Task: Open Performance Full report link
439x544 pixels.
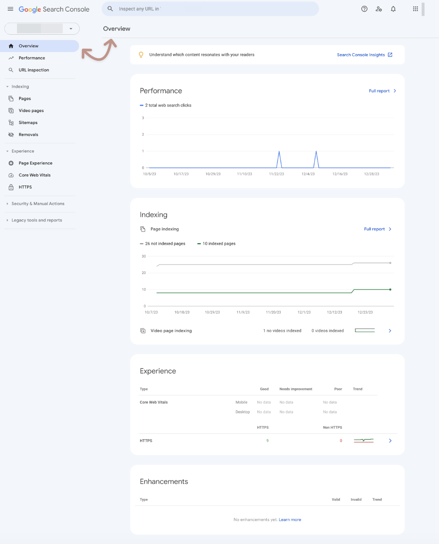Action: coord(382,91)
